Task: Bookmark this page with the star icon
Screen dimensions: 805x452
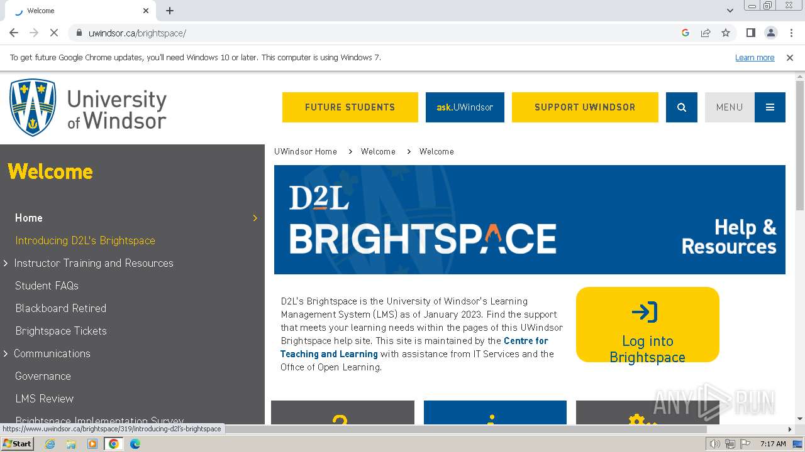Action: (726, 33)
